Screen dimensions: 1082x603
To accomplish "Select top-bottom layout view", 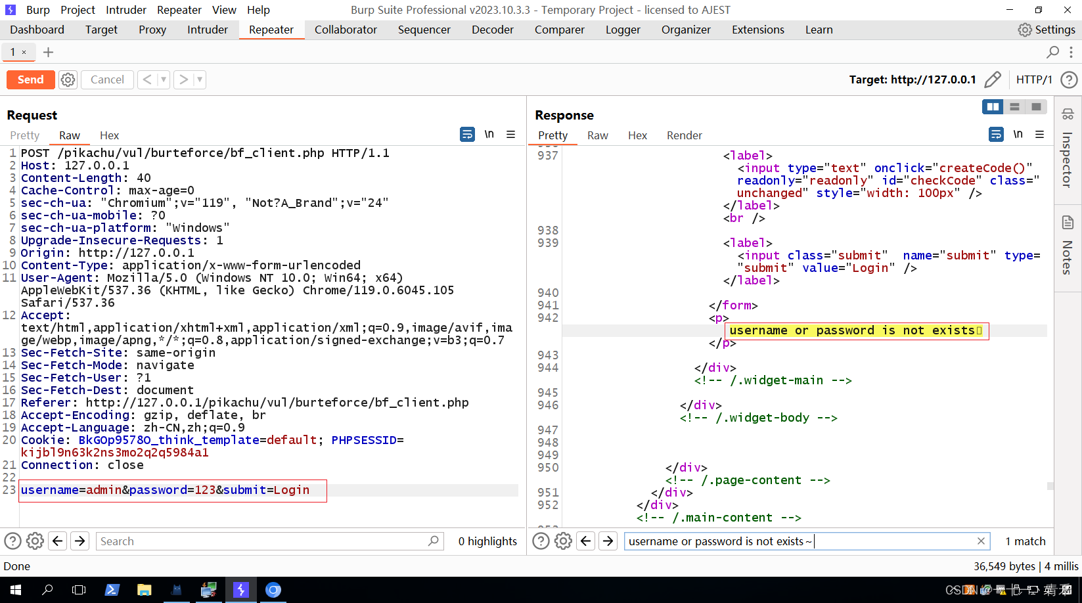I will click(1014, 106).
